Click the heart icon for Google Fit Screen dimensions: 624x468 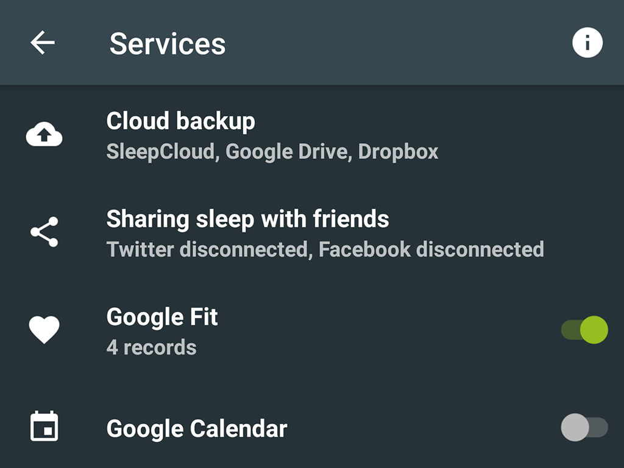pos(44,330)
